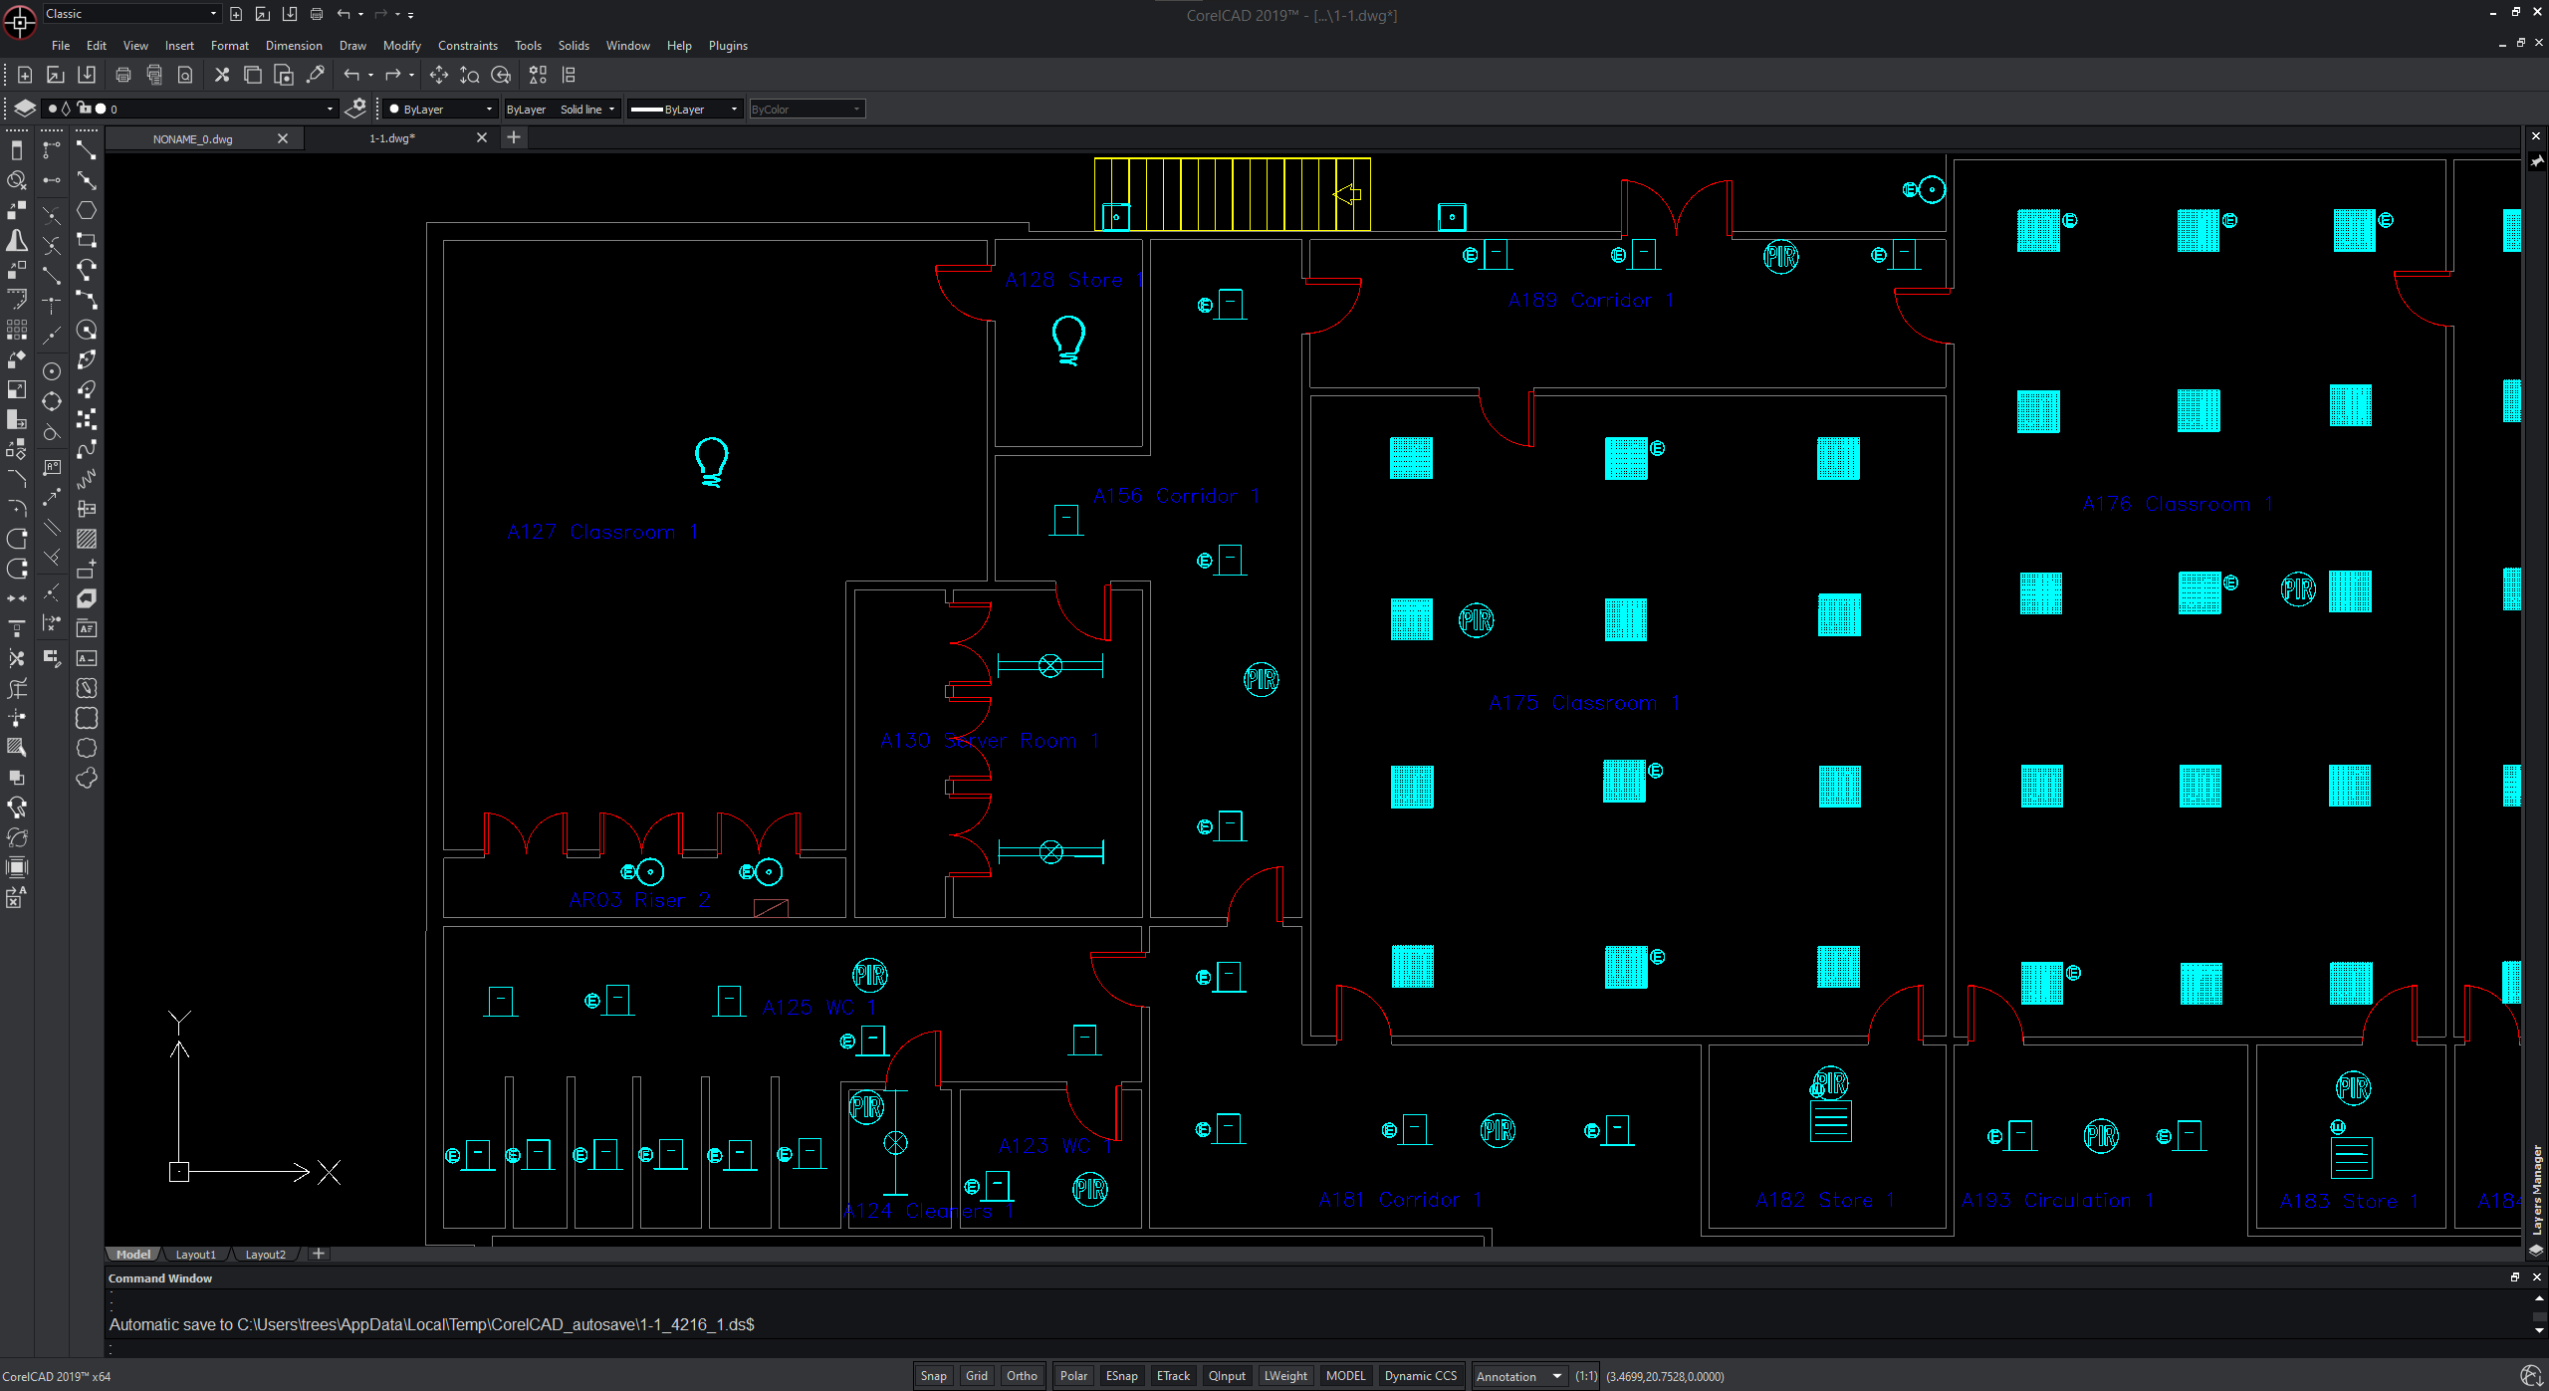Open the Annotation scale dropdown
Viewport: 2549px width, 1391px height.
point(1556,1376)
